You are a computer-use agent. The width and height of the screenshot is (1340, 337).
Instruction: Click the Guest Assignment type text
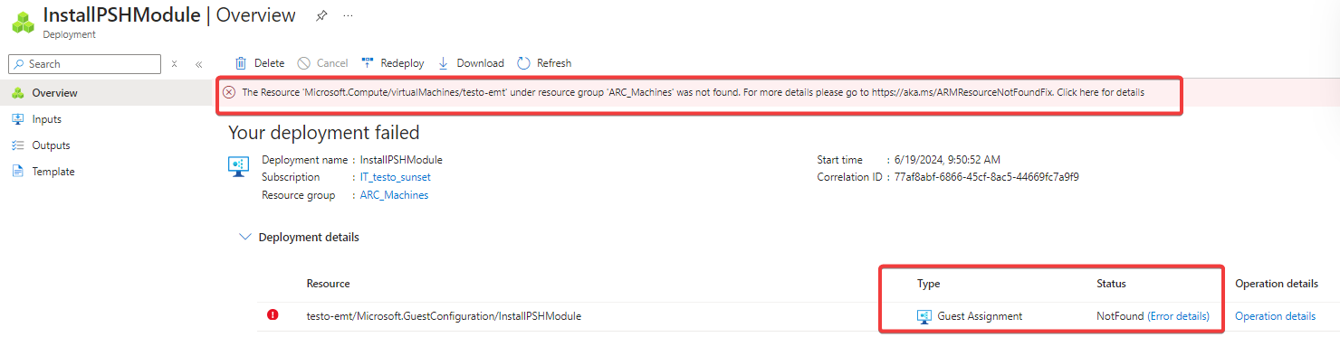tap(980, 316)
